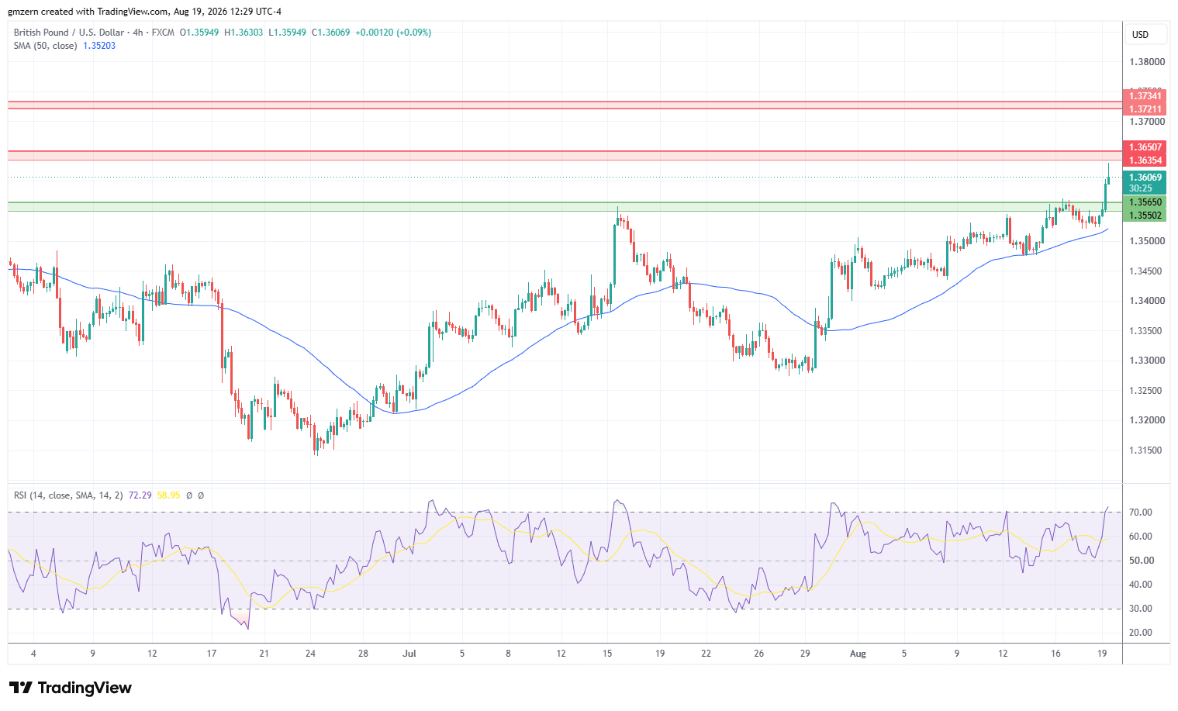The width and height of the screenshot is (1178, 711).
Task: Click the 1.36507 red price label
Action: pos(1145,147)
